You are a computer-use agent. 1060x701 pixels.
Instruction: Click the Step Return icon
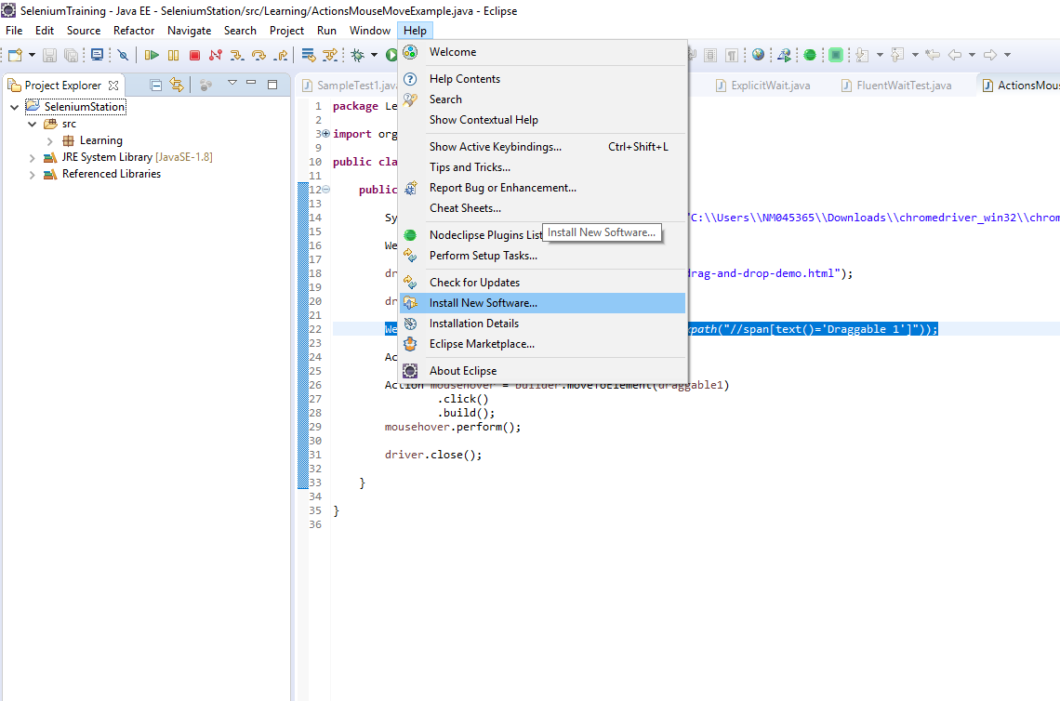click(x=281, y=55)
